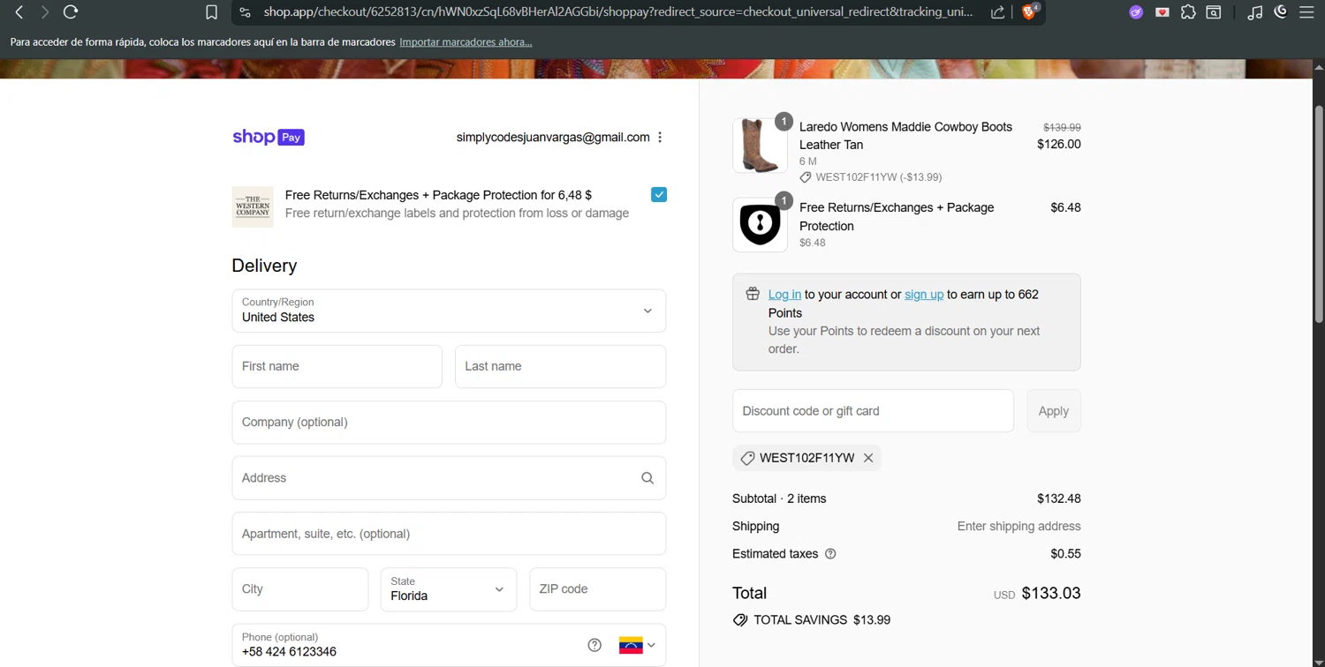Viewport: 1325px width, 667px height.
Task: Open the cowboy boots product thumbnail
Action: 760,146
